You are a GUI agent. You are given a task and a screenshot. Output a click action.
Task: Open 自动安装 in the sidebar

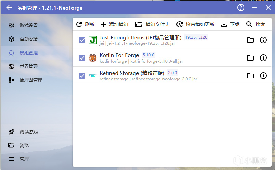click(35, 39)
